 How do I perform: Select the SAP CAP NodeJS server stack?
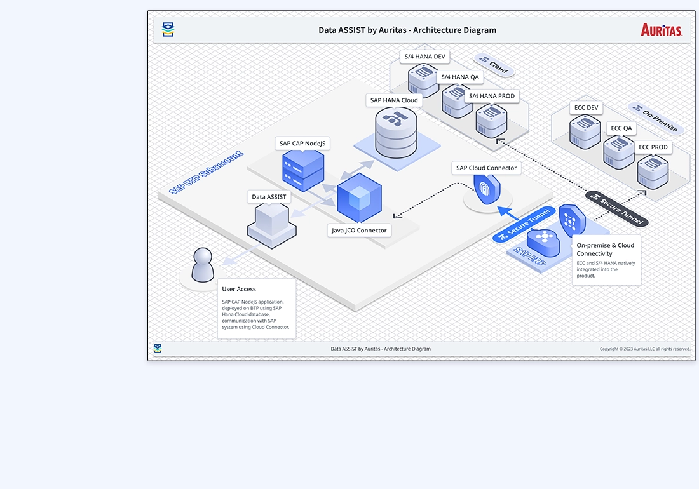tap(303, 171)
